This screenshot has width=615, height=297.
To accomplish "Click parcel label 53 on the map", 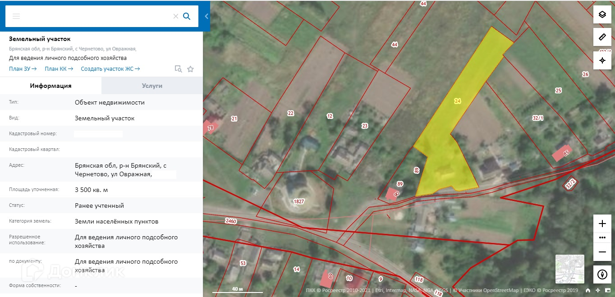I will [x=243, y=263].
